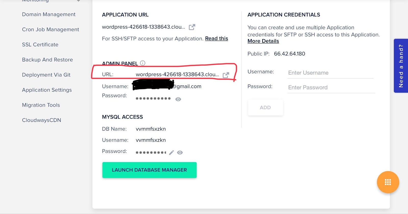Open Domain Management in sidebar

[x=49, y=15]
